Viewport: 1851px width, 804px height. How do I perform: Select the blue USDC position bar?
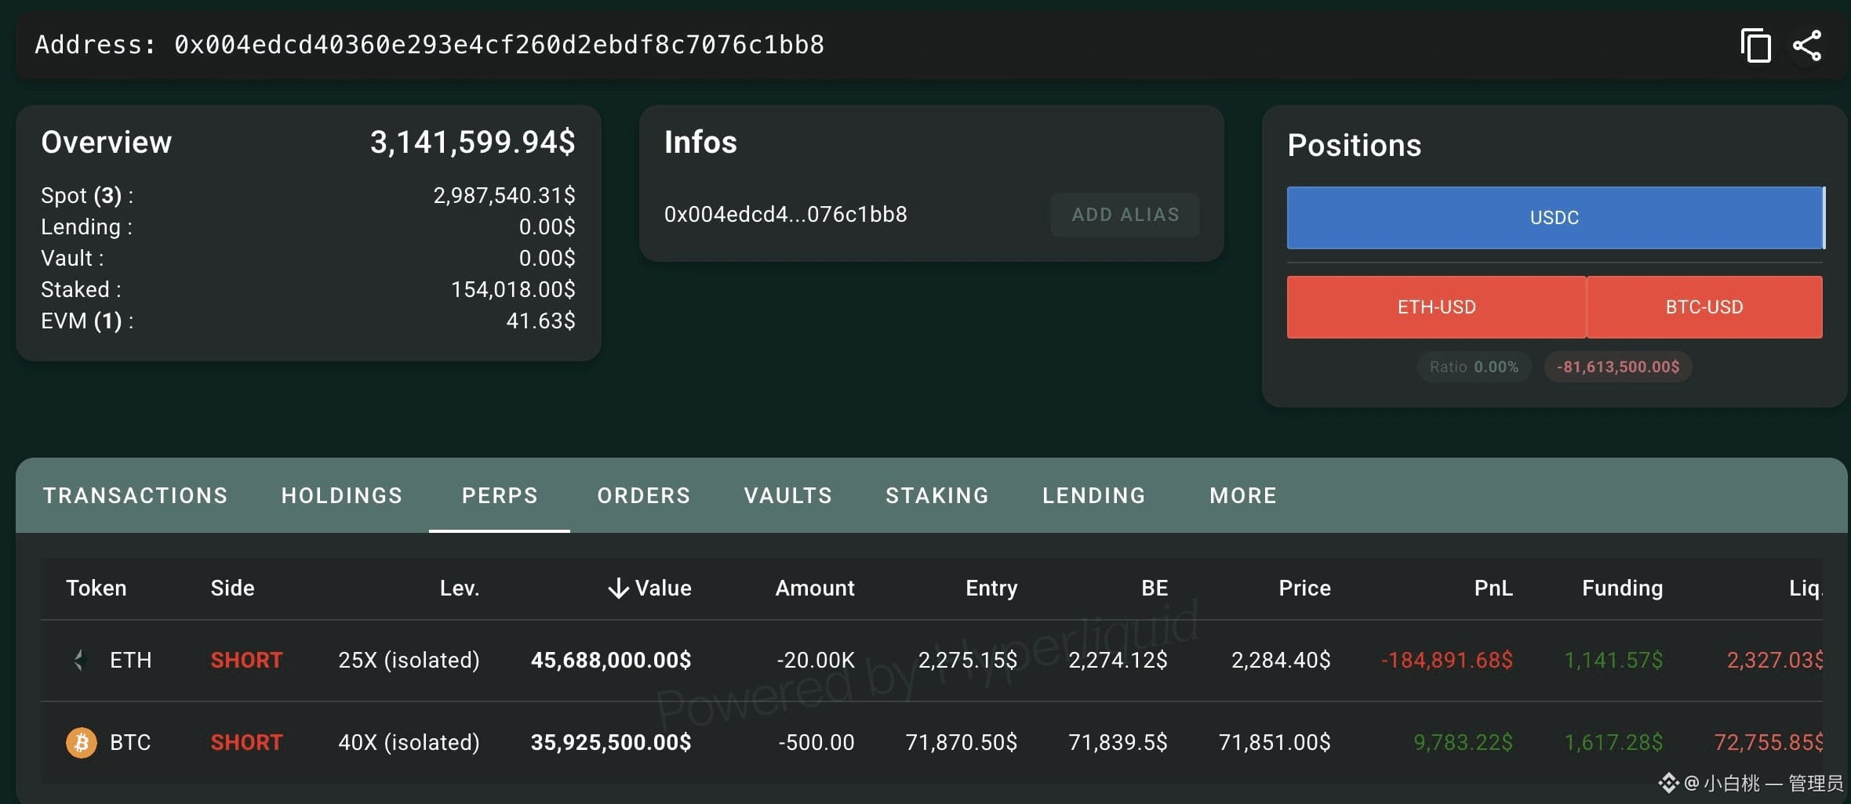(x=1556, y=218)
